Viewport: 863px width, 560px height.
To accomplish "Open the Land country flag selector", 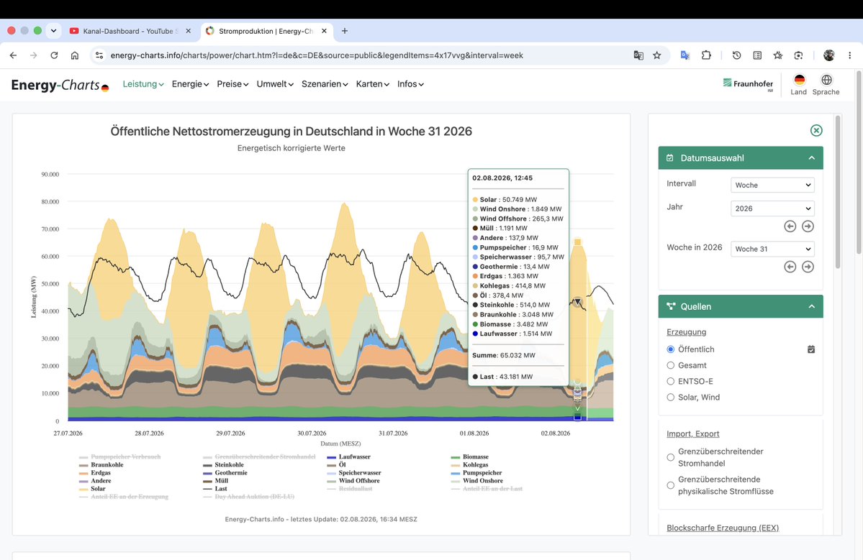I will coord(799,85).
